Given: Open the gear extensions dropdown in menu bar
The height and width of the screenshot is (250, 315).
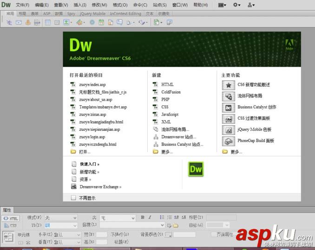Looking at the screenshot, I should [236, 5].
